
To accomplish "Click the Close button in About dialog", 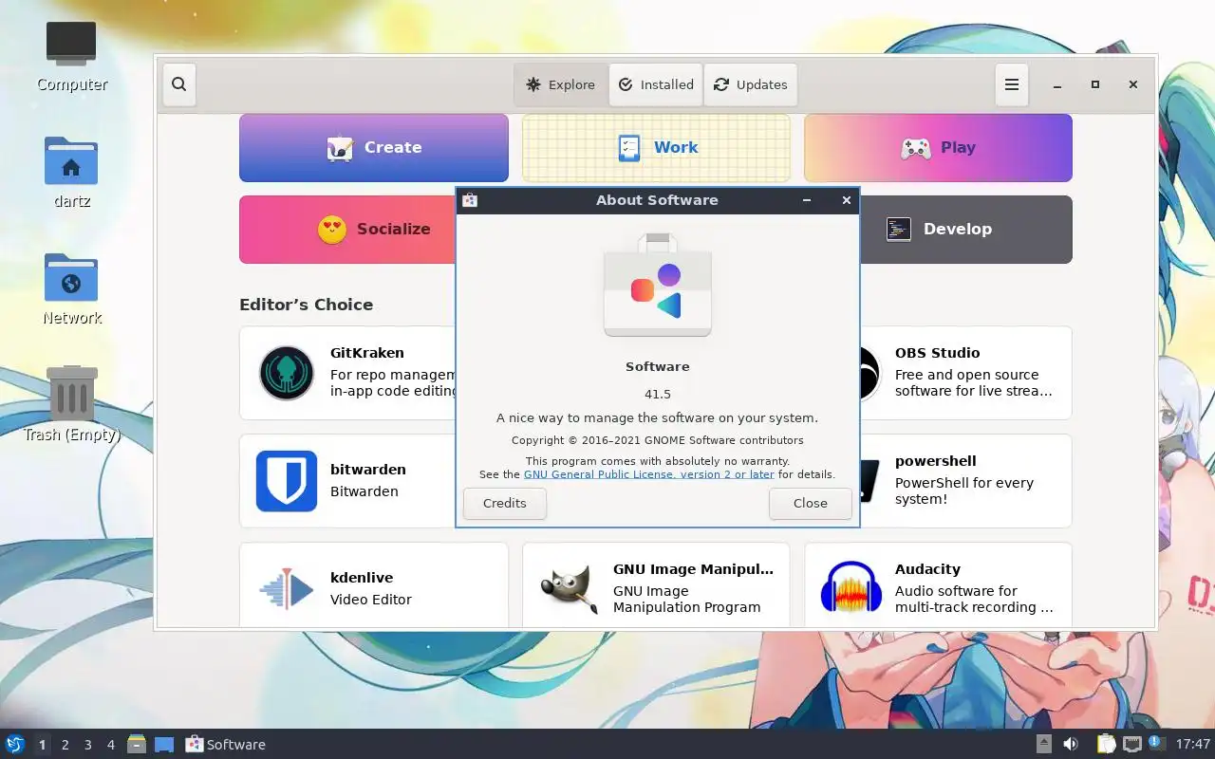I will coord(811,503).
